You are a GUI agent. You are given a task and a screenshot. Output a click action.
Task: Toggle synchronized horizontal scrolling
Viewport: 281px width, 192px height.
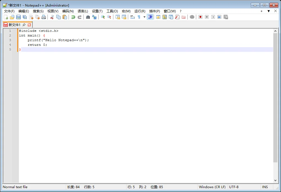pyautogui.click(x=124, y=17)
